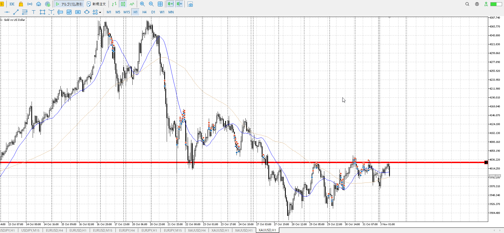Click the zoom out magnifier icon

point(151,4)
